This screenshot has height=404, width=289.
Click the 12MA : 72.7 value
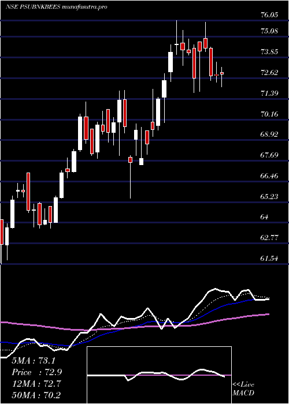point(37,384)
